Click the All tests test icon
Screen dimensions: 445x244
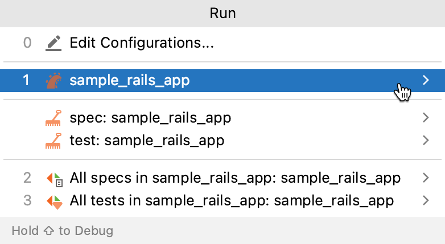(53, 200)
